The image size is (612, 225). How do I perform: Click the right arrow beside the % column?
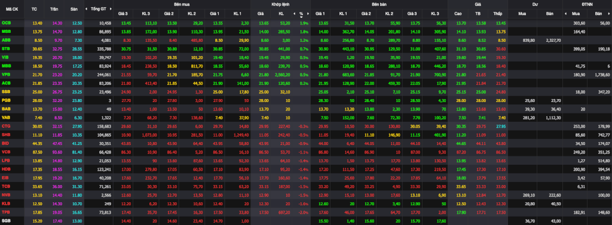[307, 14]
